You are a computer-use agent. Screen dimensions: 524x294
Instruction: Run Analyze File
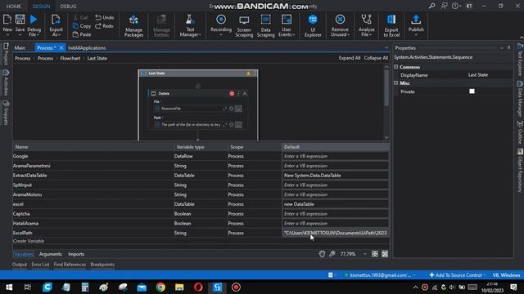[x=366, y=25]
